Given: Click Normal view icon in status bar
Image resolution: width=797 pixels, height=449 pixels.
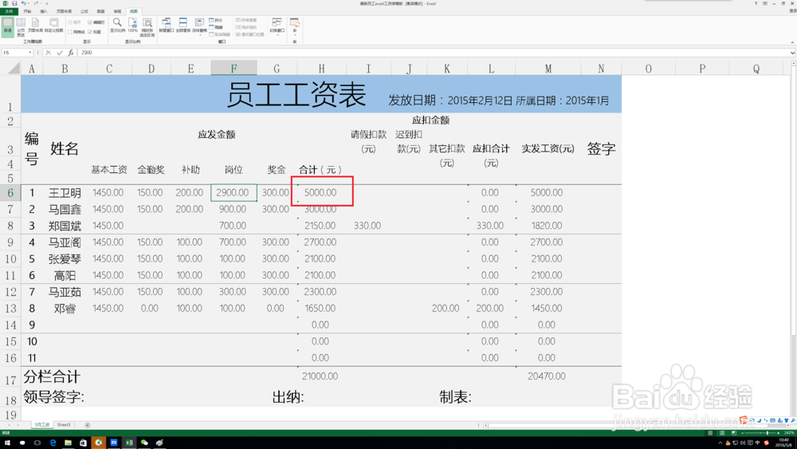Looking at the screenshot, I should tap(711, 433).
